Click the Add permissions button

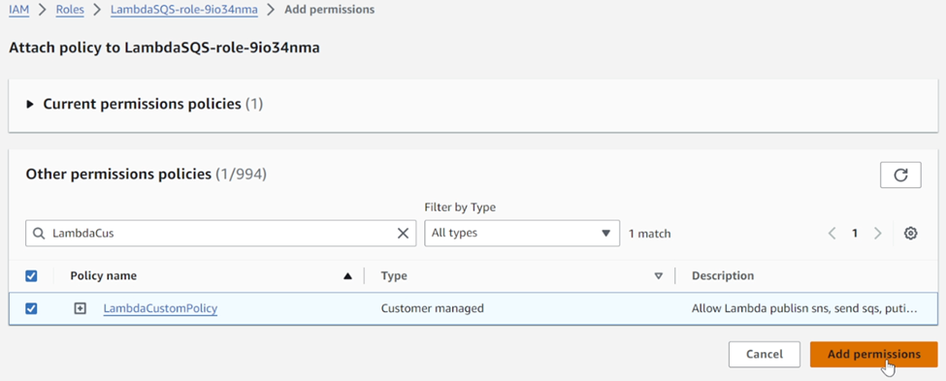[873, 355]
